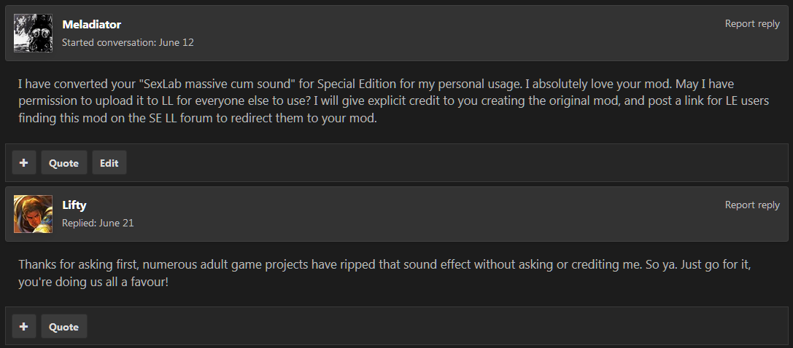Click the plus icon under Meladiator's message
The height and width of the screenshot is (348, 793).
click(24, 163)
